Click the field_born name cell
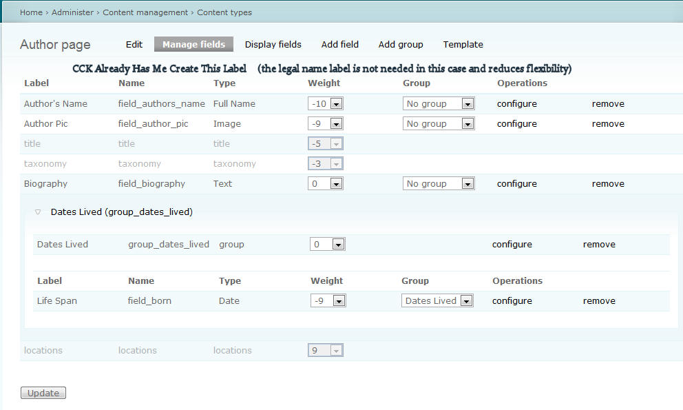The height and width of the screenshot is (410, 683). point(149,301)
